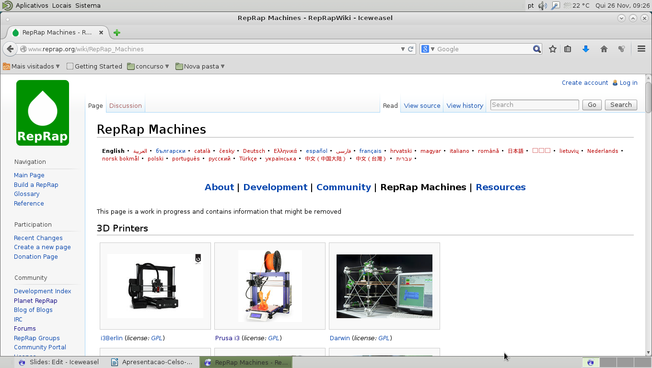The image size is (652, 368).
Task: Open the i3Berlin printer thumbnail
Action: [155, 286]
